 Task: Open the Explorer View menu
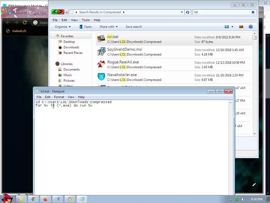74,20
